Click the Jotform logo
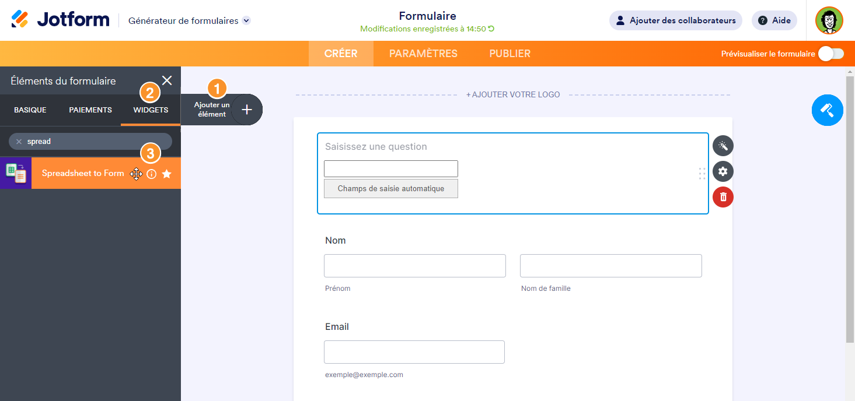 click(60, 20)
